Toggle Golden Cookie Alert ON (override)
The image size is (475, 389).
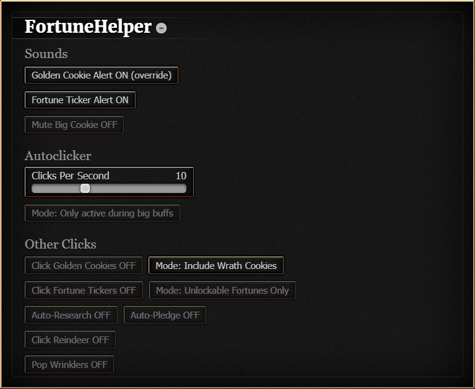pyautogui.click(x=102, y=75)
